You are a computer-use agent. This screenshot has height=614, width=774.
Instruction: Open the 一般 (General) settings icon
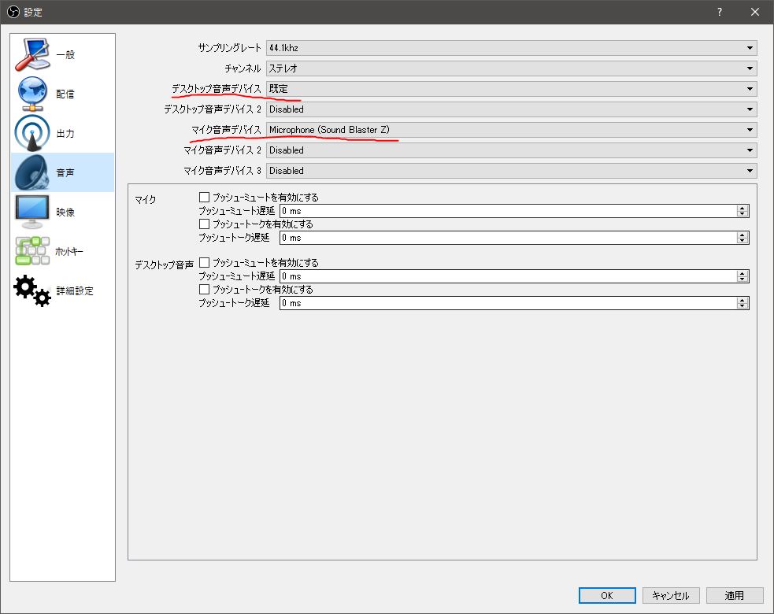pos(32,54)
